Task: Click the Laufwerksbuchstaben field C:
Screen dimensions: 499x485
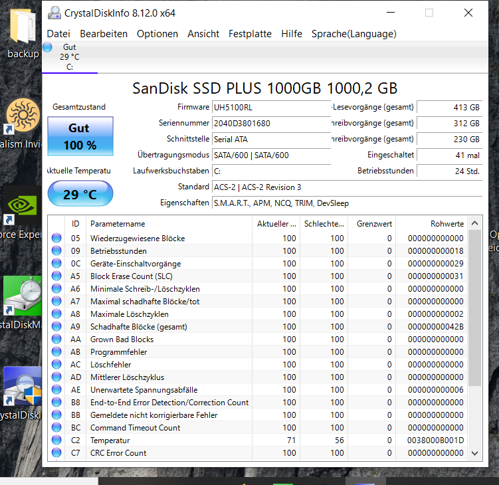Action: tap(272, 171)
